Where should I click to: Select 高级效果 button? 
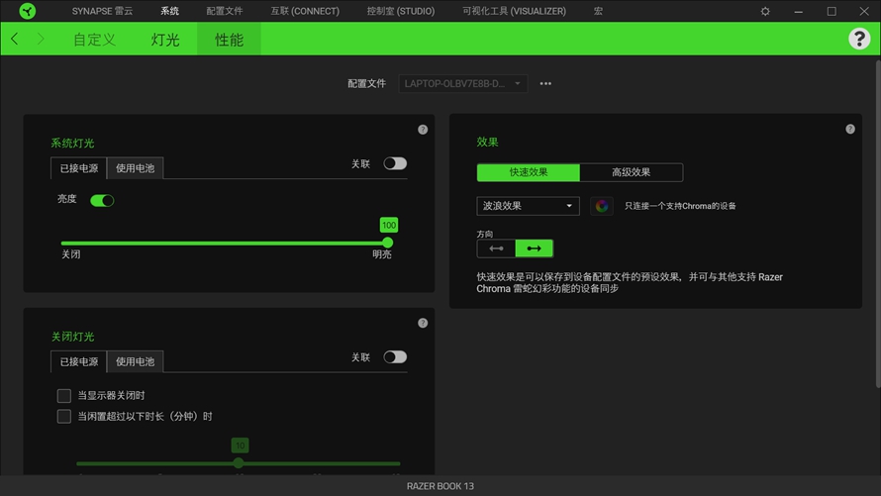[632, 172]
